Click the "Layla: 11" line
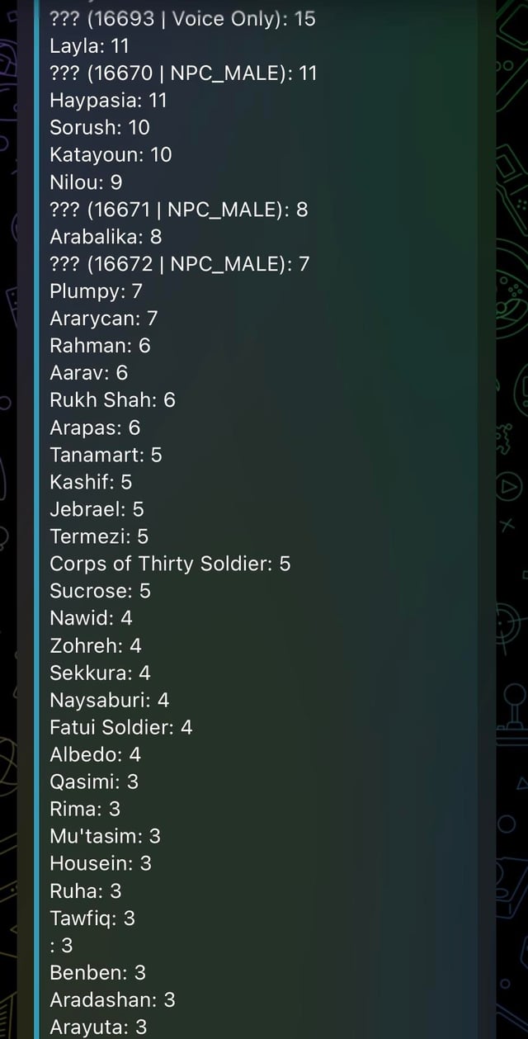This screenshot has width=528, height=1039. pos(89,46)
